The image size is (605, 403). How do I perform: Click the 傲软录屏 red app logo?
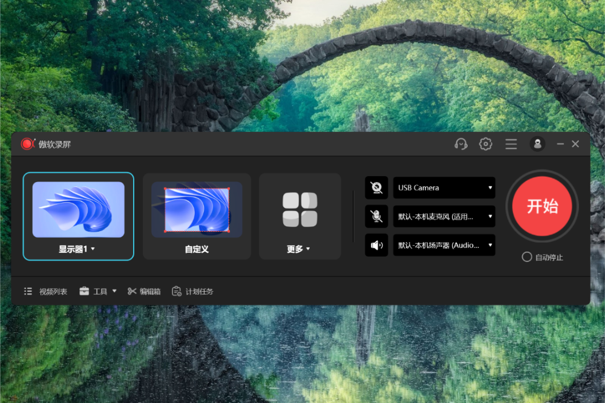tap(28, 144)
